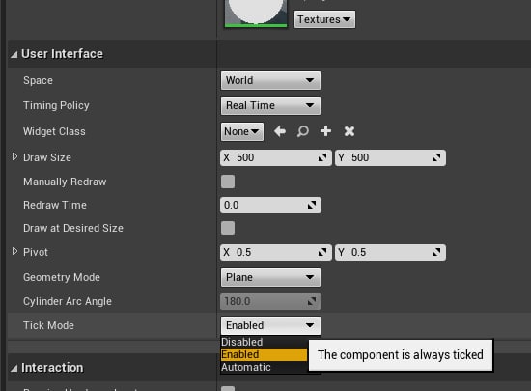Create new Widget Class with plus icon
Viewport: 531px width, 391px height.
[x=325, y=131]
